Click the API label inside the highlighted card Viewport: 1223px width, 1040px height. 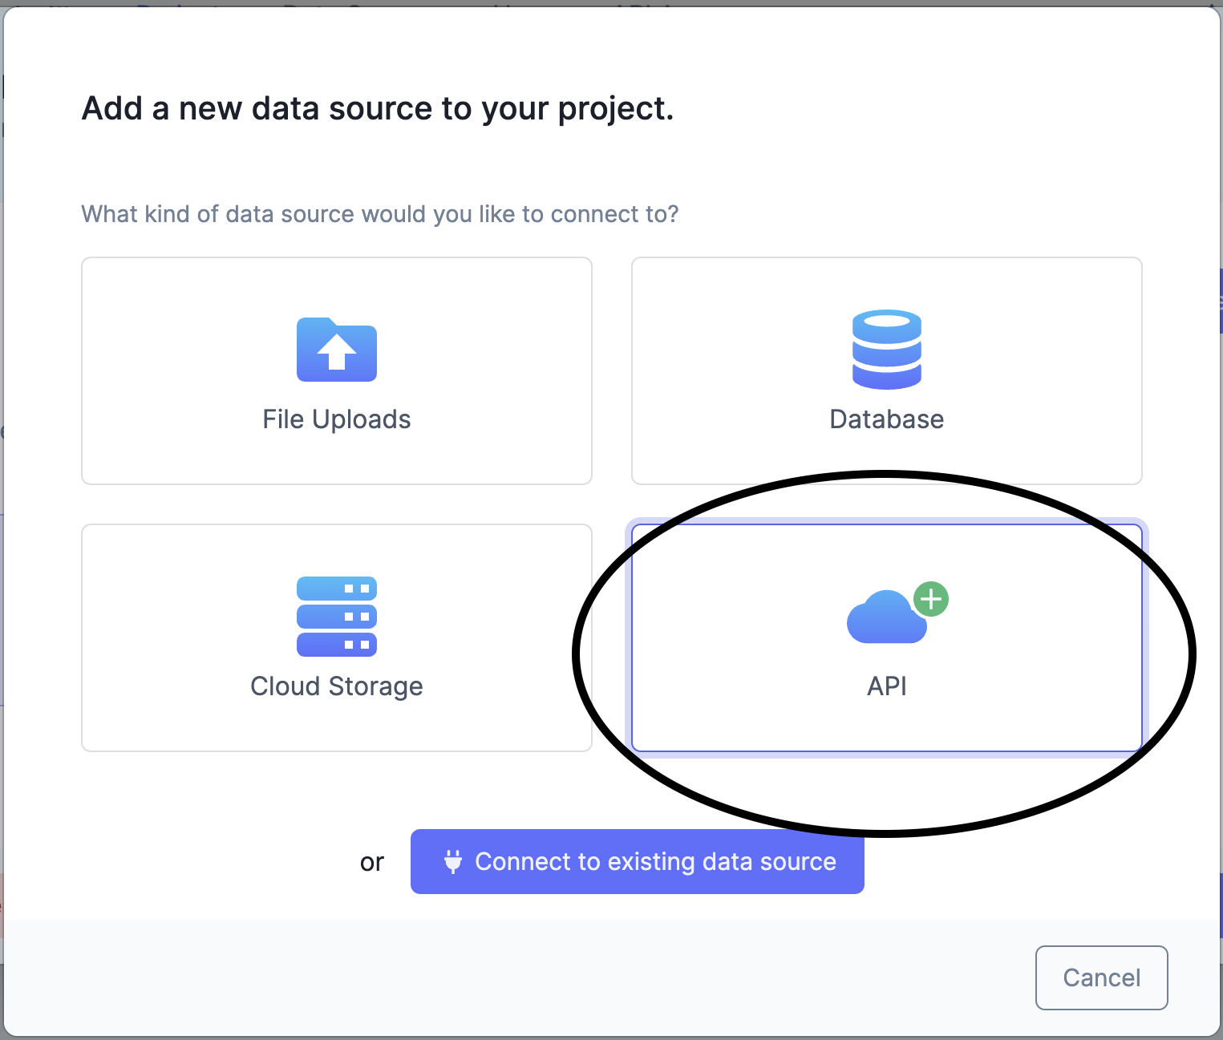coord(885,686)
